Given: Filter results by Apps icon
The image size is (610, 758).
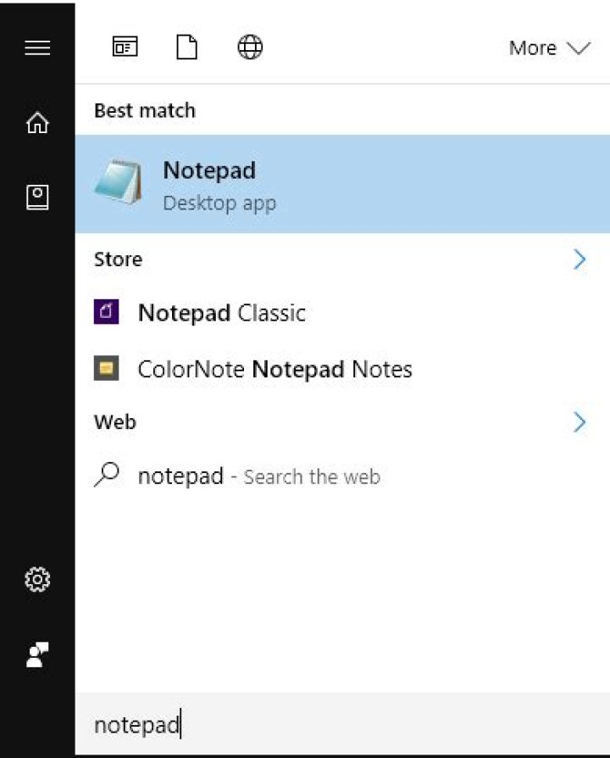Looking at the screenshot, I should tap(125, 47).
